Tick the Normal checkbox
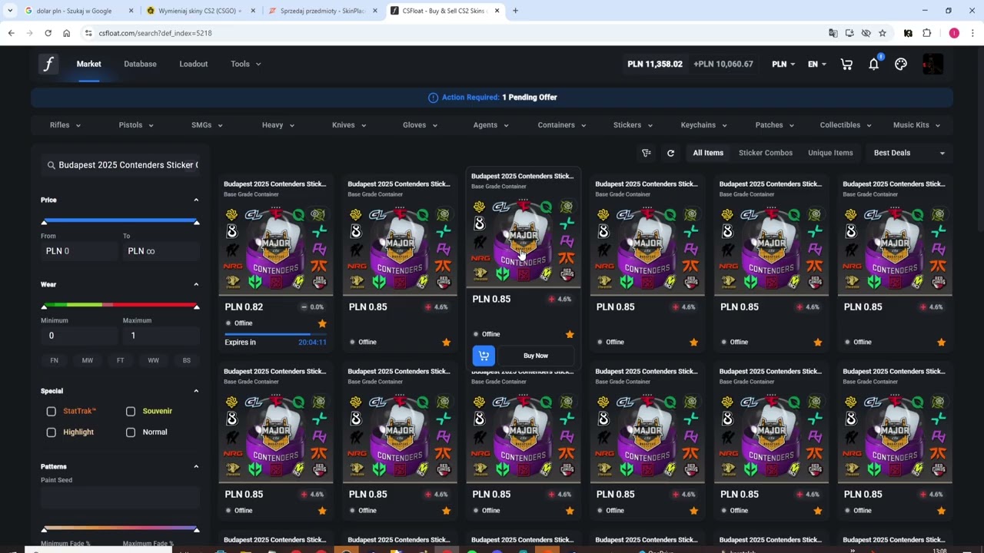984x553 pixels. coord(131,432)
